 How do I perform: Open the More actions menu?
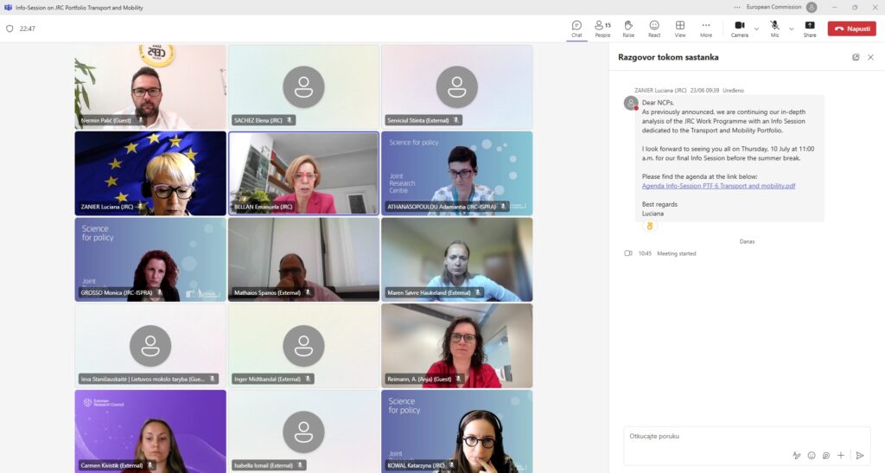[706, 29]
